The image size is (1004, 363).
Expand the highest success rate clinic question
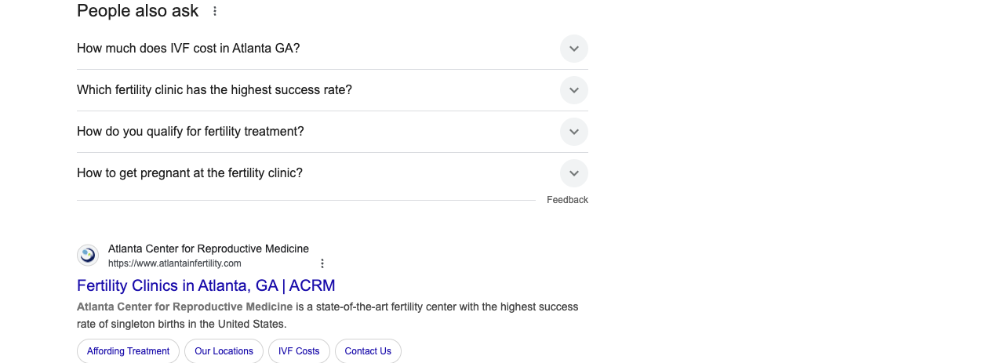(574, 90)
